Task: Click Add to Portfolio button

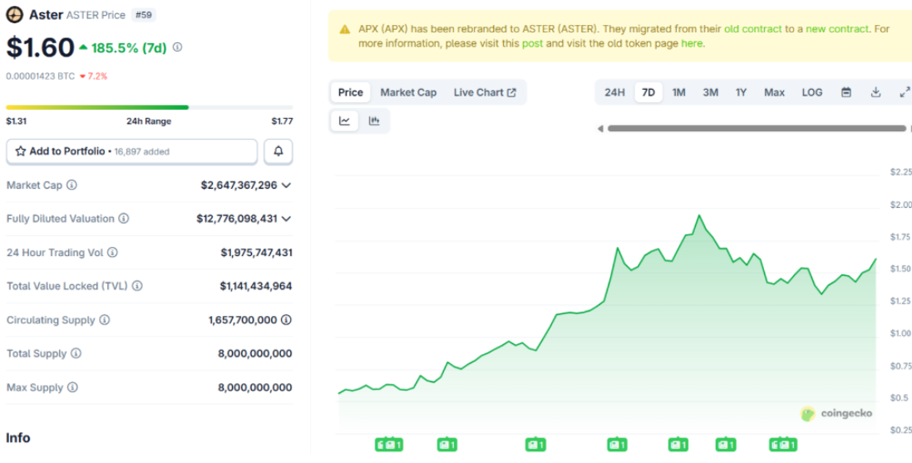Action: click(x=132, y=151)
